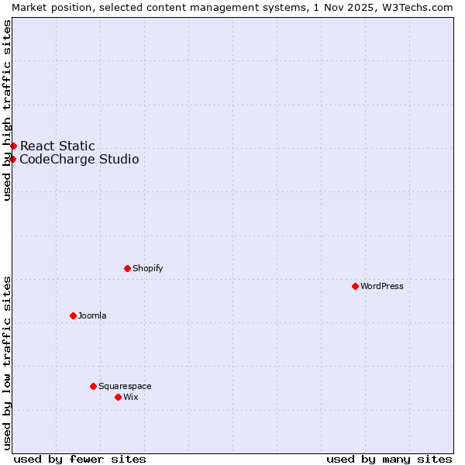Click the WordPress text label
465x465 pixels.
pos(382,286)
